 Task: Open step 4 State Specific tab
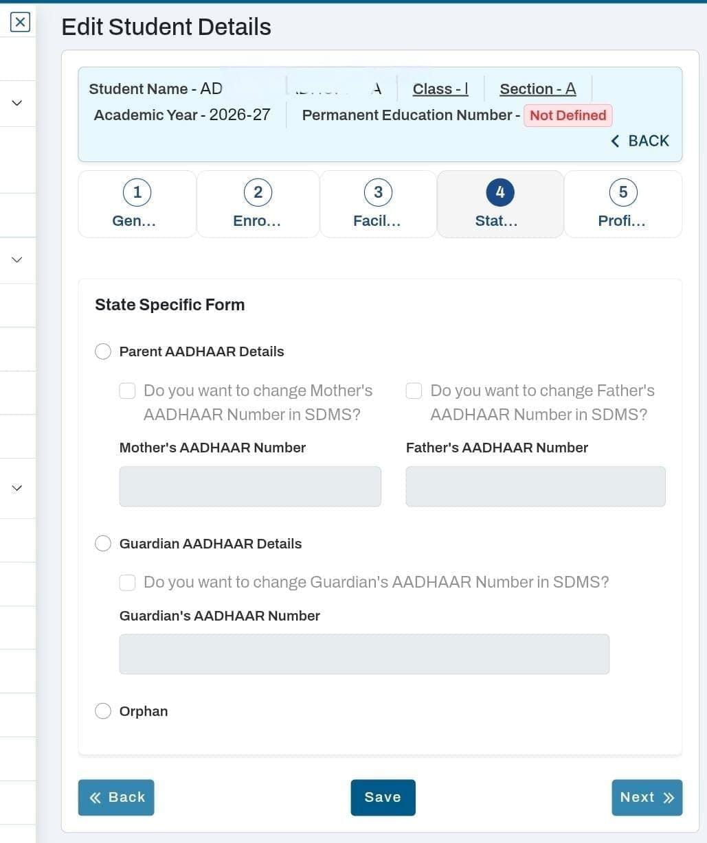500,204
